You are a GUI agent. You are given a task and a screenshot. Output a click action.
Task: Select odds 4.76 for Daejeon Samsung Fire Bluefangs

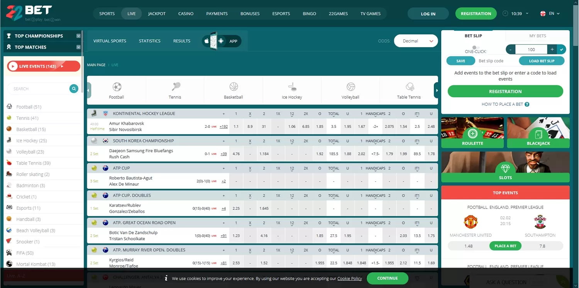[x=236, y=154]
